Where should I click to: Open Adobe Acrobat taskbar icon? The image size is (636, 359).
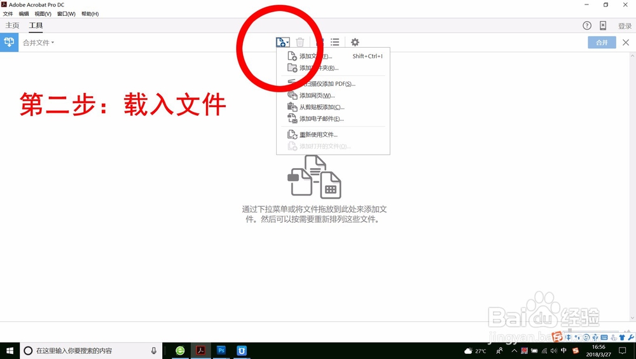tap(200, 351)
